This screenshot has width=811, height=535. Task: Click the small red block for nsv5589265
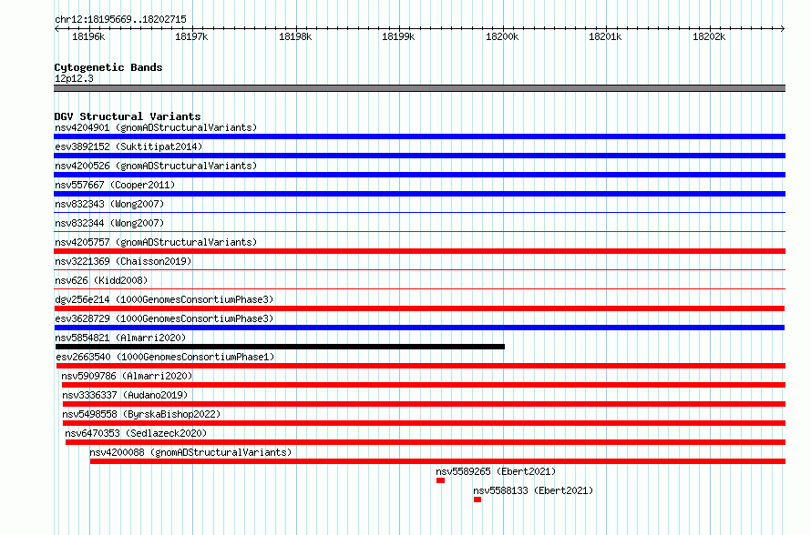point(440,480)
